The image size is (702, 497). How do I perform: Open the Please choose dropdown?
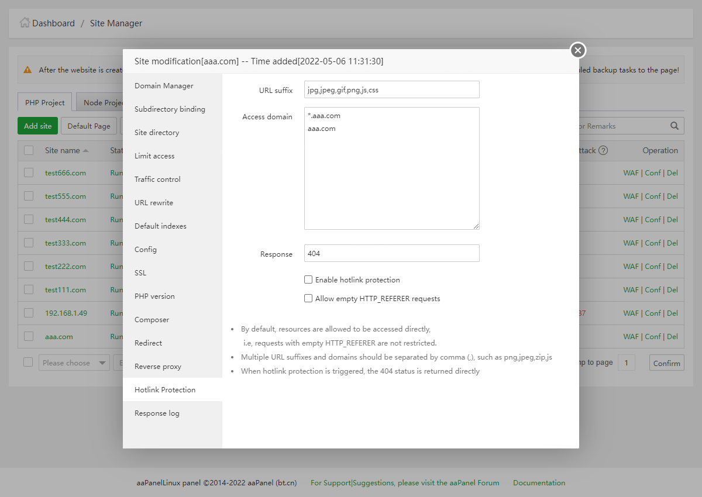coord(74,363)
